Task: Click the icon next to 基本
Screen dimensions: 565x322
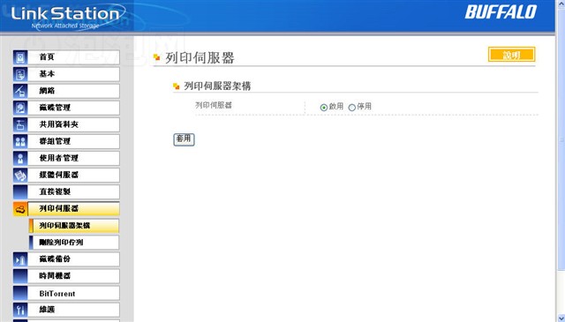Action: coord(20,75)
